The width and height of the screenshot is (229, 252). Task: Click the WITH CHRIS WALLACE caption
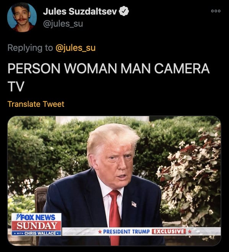(36, 233)
